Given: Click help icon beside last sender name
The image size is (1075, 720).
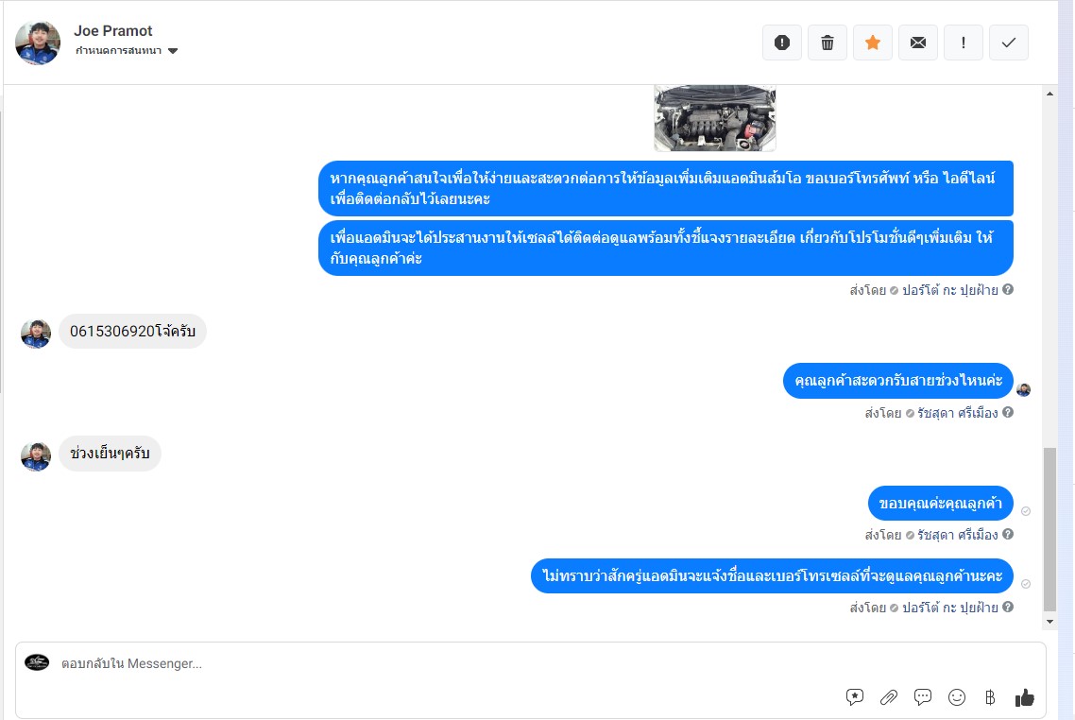Looking at the screenshot, I should [1008, 607].
